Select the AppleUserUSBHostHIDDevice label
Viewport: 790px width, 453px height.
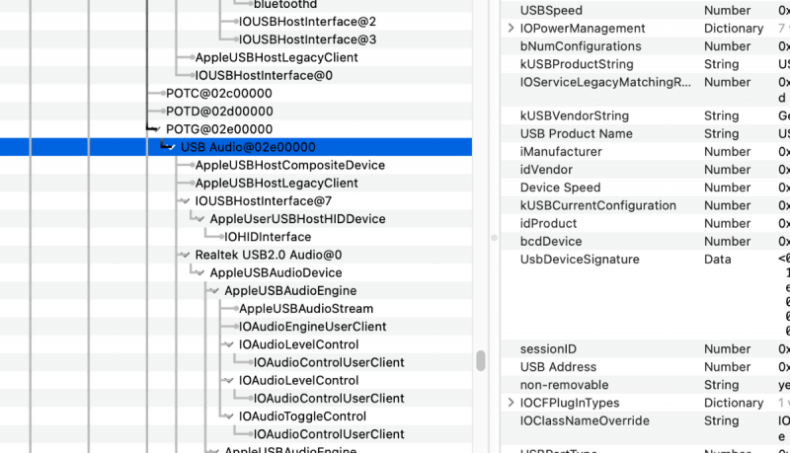coord(298,219)
